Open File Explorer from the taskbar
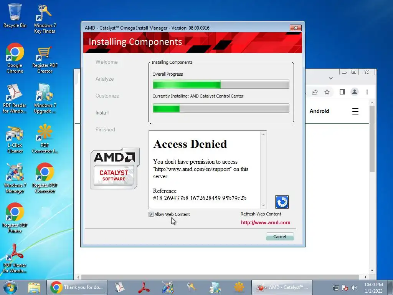Screen dimensions: 393x295 pos(34,287)
